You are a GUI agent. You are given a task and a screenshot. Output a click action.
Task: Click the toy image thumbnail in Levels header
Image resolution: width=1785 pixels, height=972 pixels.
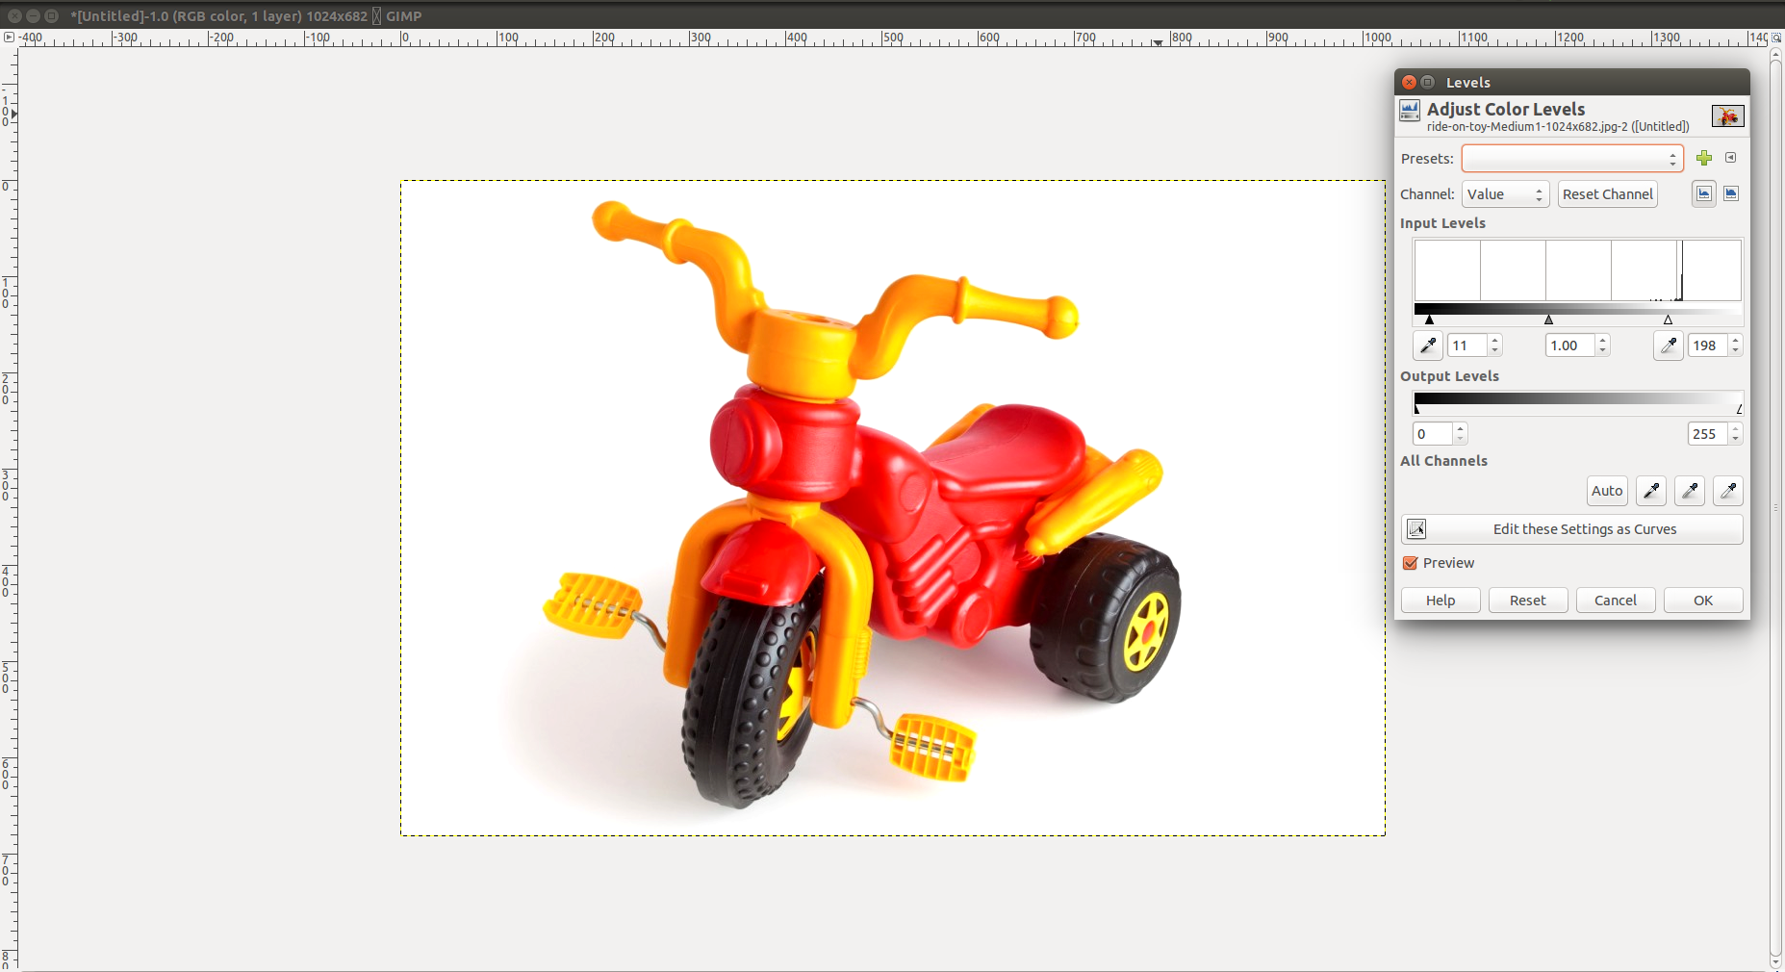tap(1727, 116)
